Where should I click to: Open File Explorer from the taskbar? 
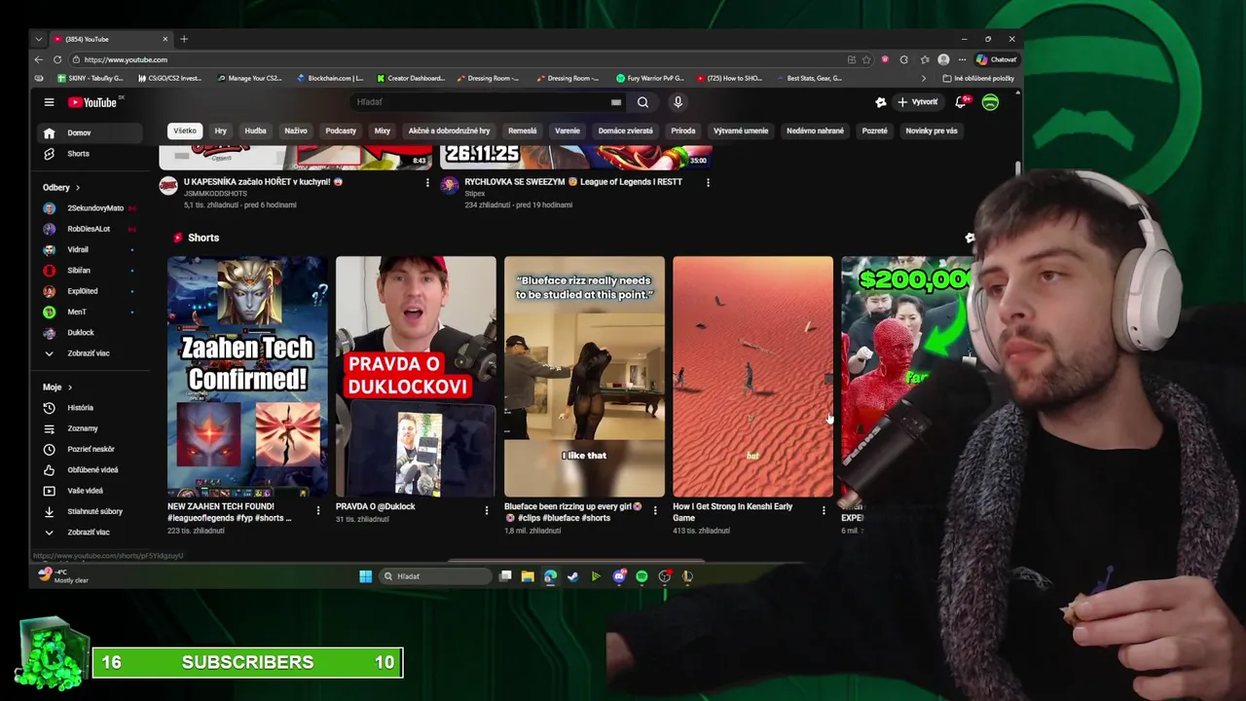(x=528, y=576)
